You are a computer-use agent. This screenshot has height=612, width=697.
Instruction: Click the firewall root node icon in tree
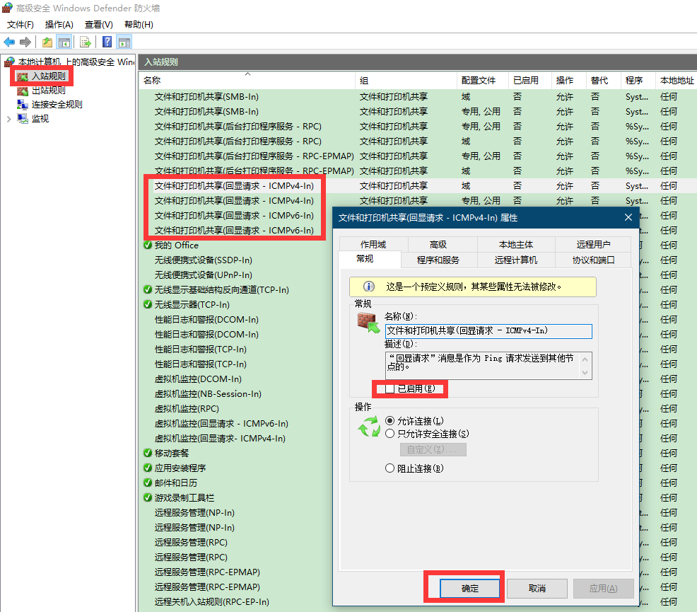9,62
